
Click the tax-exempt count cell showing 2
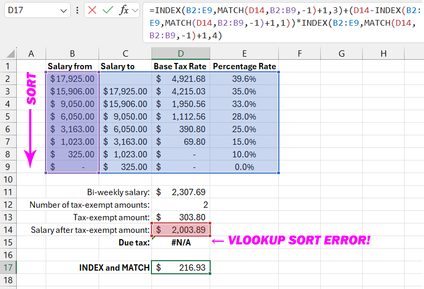181,205
